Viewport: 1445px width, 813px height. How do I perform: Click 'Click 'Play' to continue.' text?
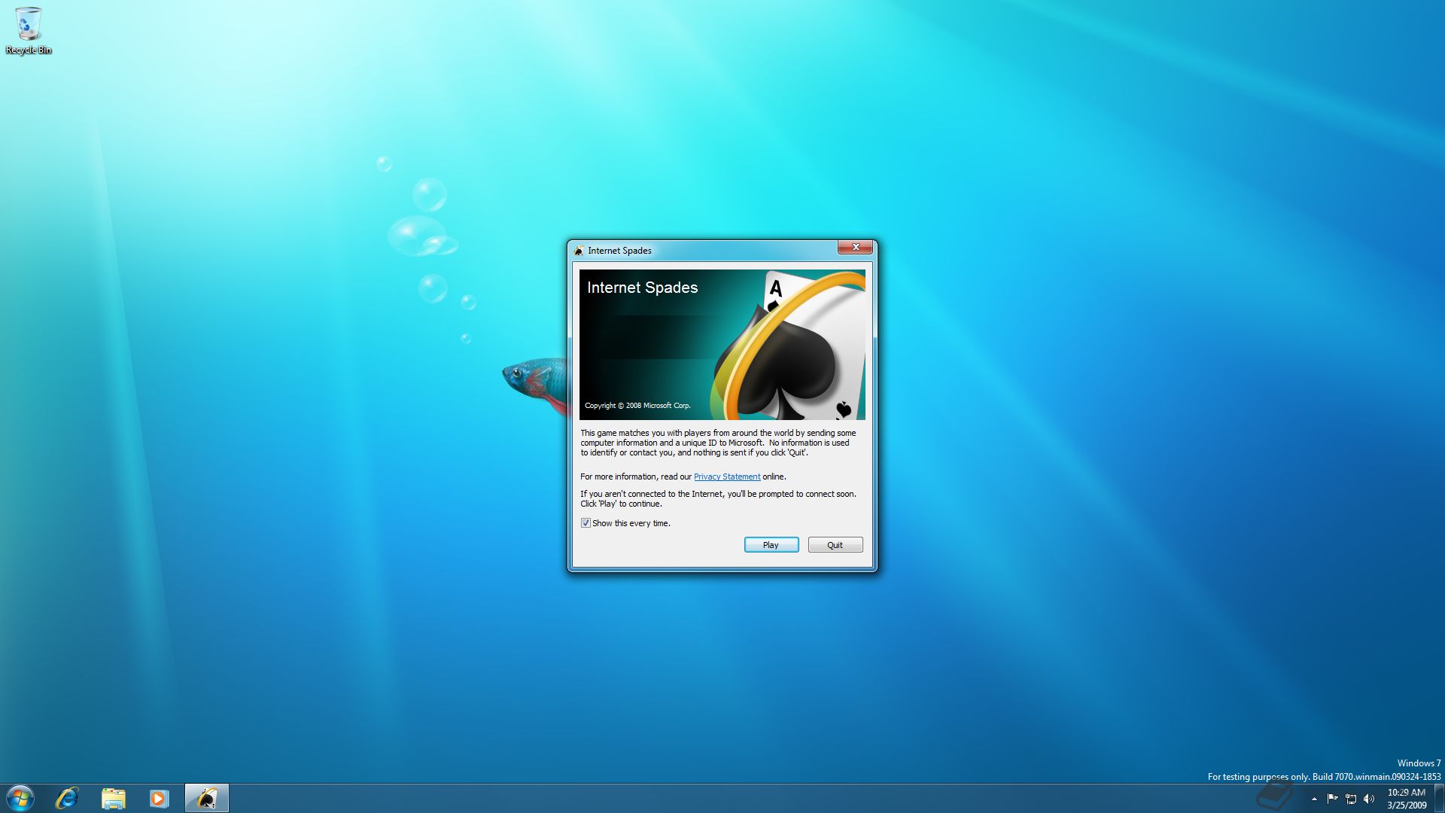621,504
